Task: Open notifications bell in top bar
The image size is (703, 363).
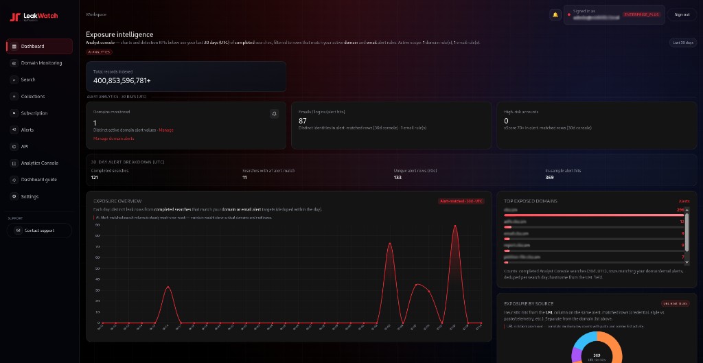Action: [x=555, y=15]
